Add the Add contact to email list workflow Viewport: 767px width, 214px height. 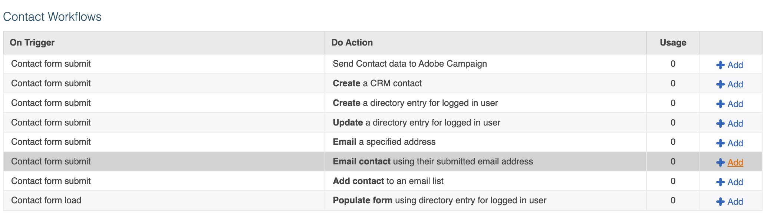[x=735, y=182]
